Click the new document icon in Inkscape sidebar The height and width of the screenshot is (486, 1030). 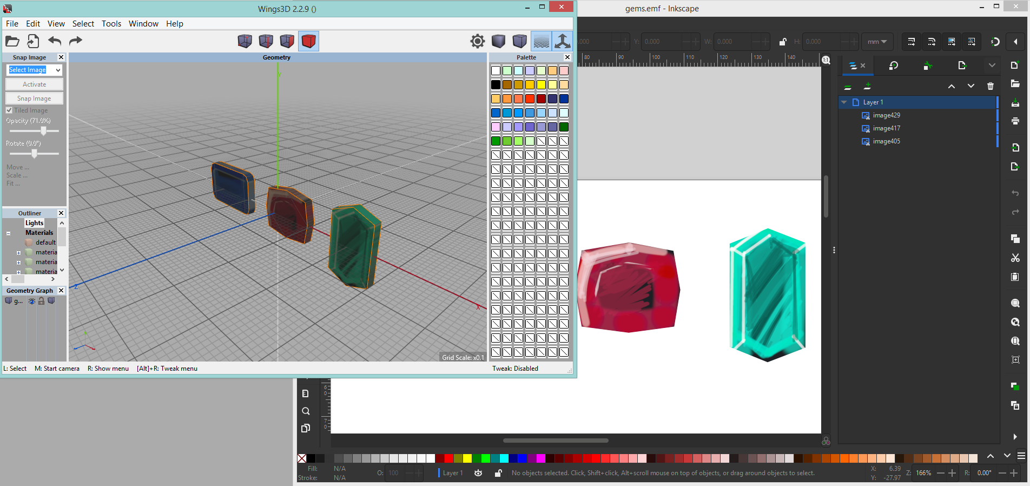click(x=1015, y=65)
